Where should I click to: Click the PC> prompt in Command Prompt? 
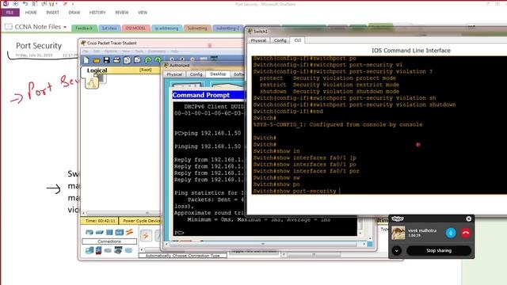179,233
